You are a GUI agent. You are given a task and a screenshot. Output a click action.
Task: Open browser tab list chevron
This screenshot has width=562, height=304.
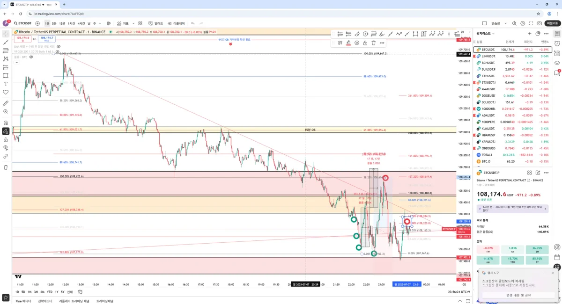(x=5, y=4)
